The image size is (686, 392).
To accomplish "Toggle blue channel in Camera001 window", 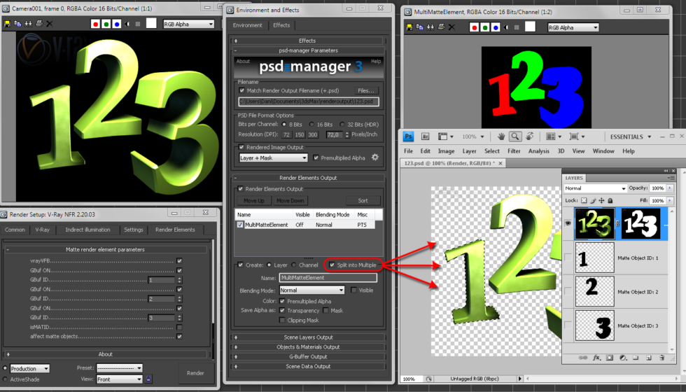I will (116, 24).
